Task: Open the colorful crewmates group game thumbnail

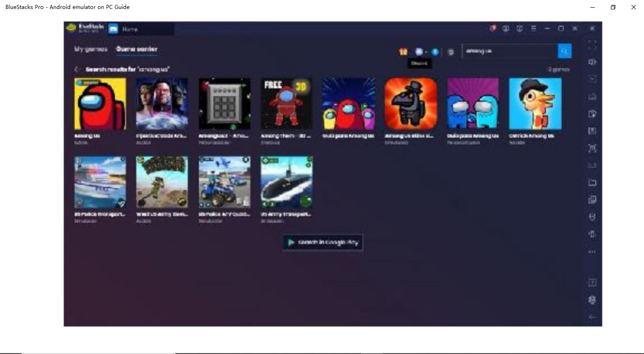Action: (x=349, y=104)
